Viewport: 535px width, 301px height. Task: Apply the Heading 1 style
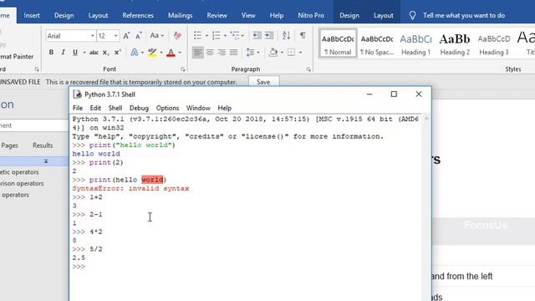(x=415, y=43)
